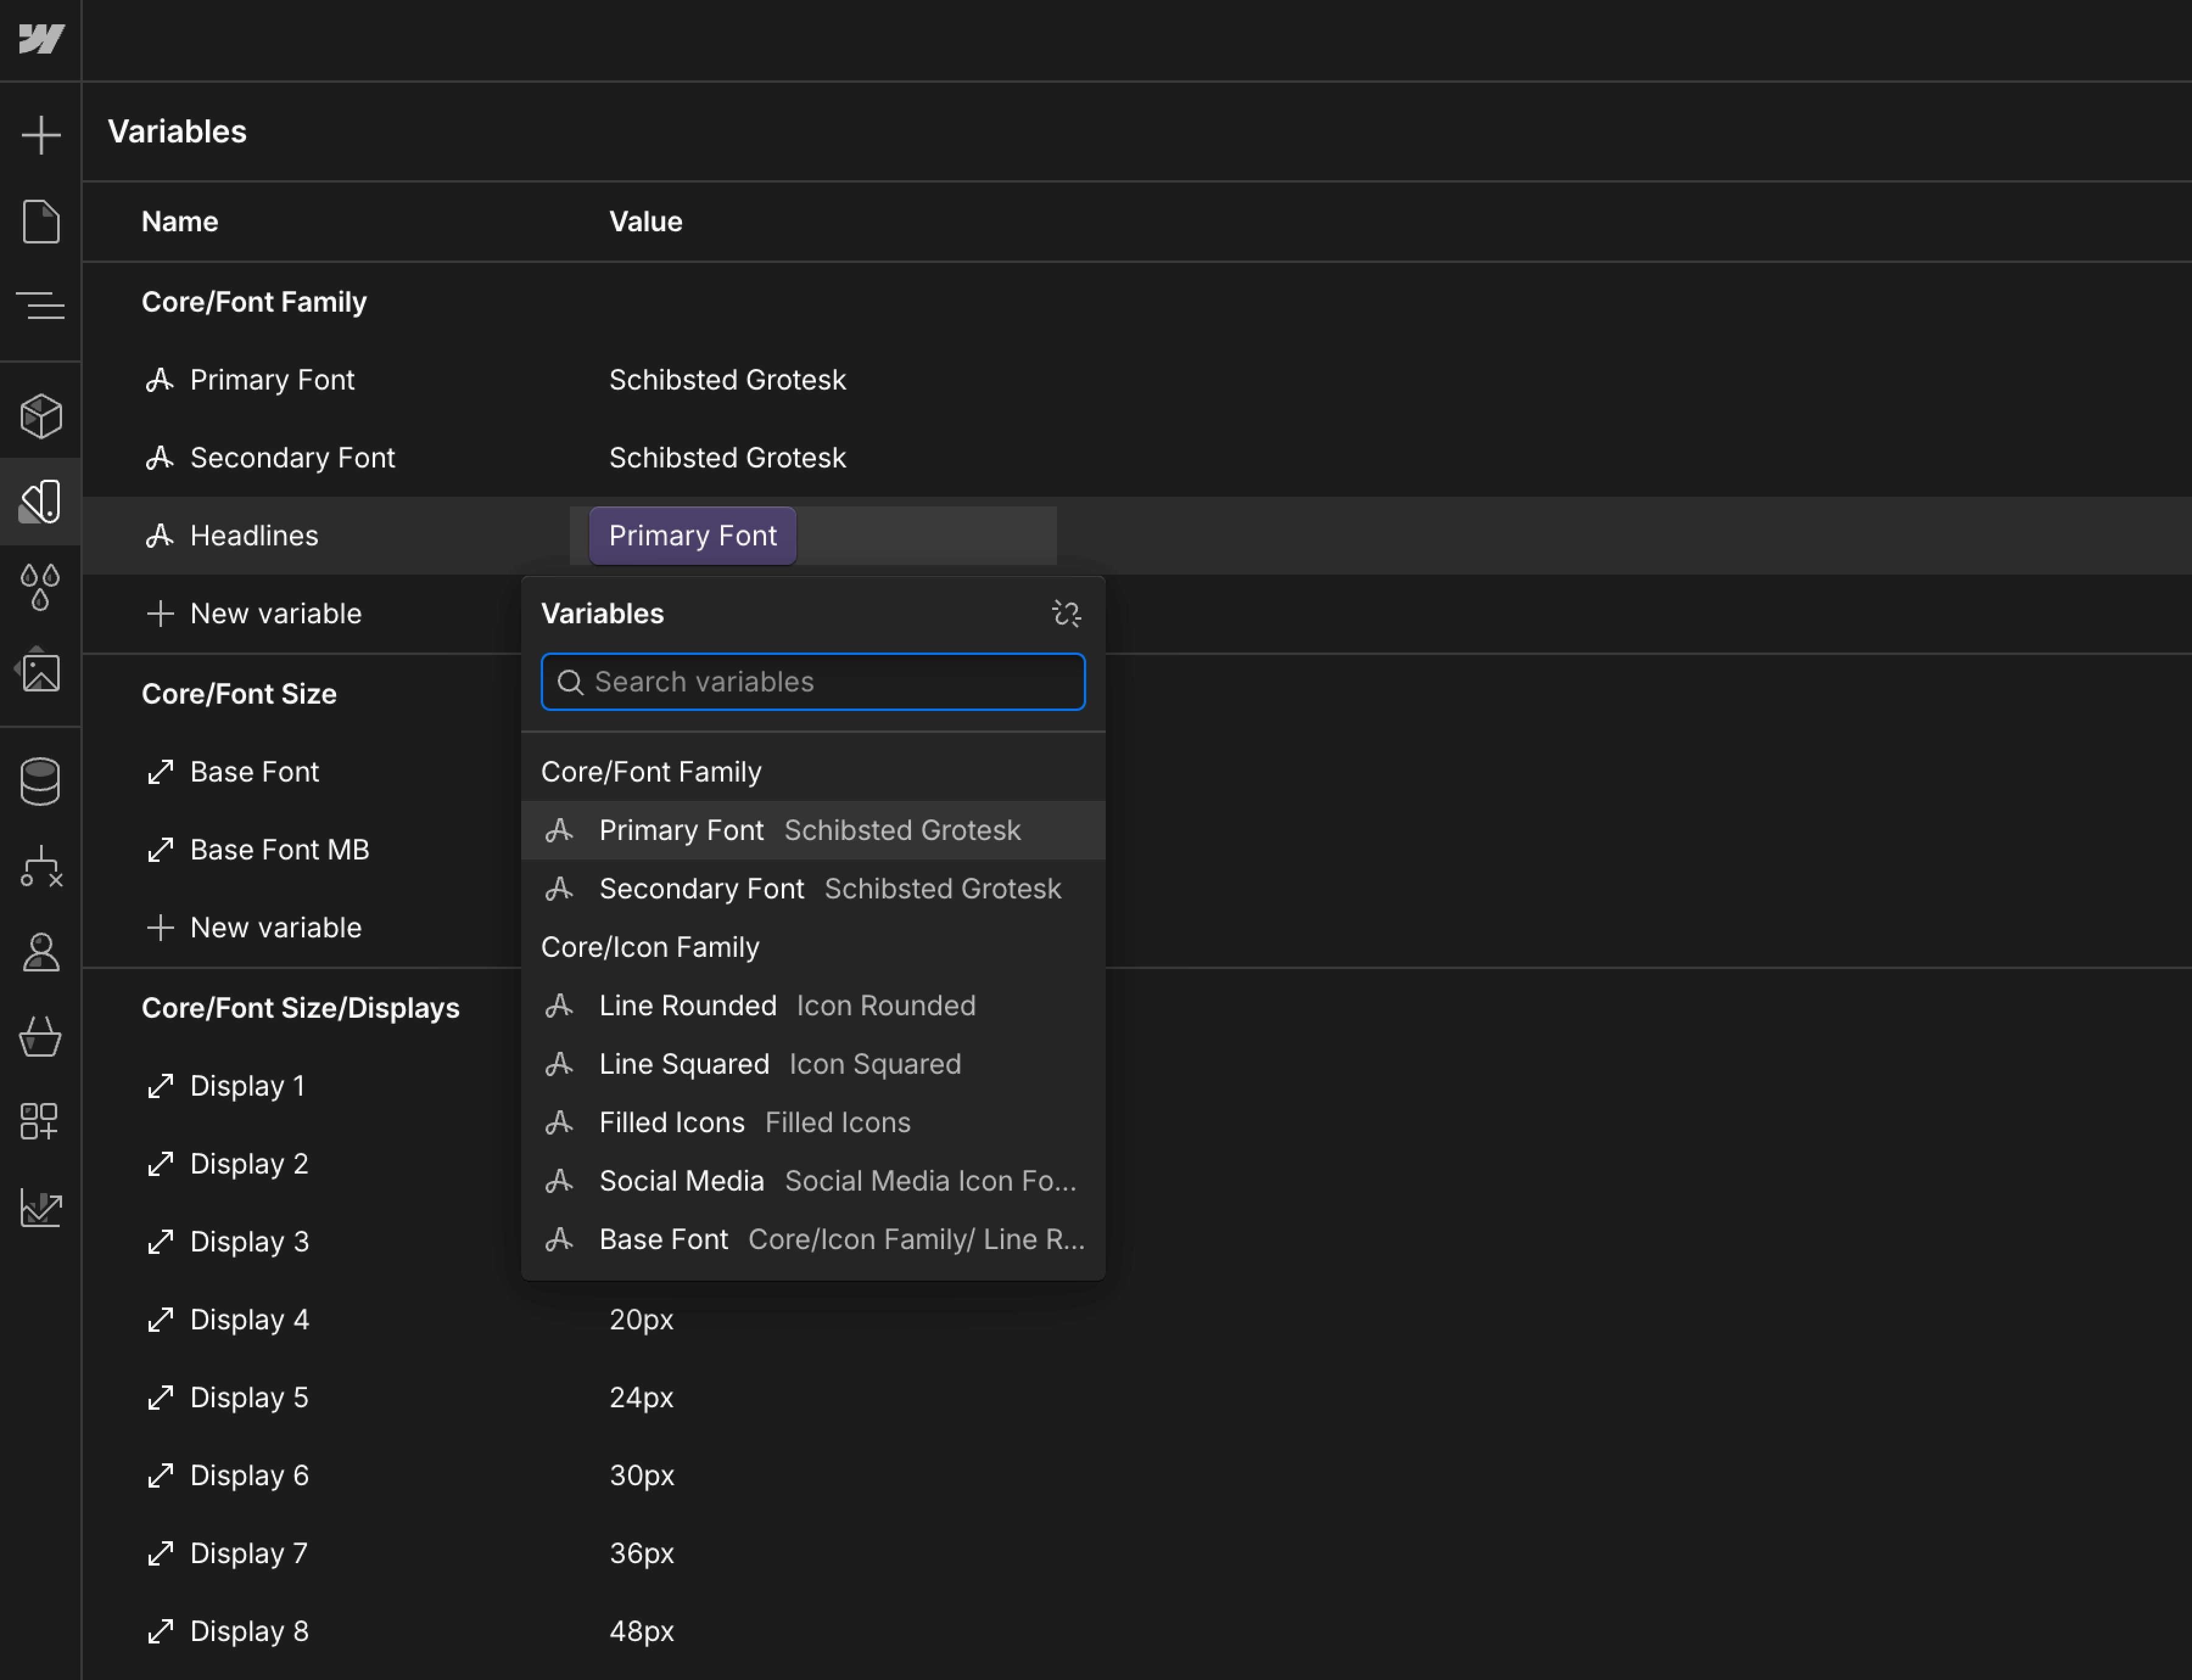Viewport: 2192px width, 1680px height.
Task: Choose the Social Media variable option
Action: pos(681,1181)
